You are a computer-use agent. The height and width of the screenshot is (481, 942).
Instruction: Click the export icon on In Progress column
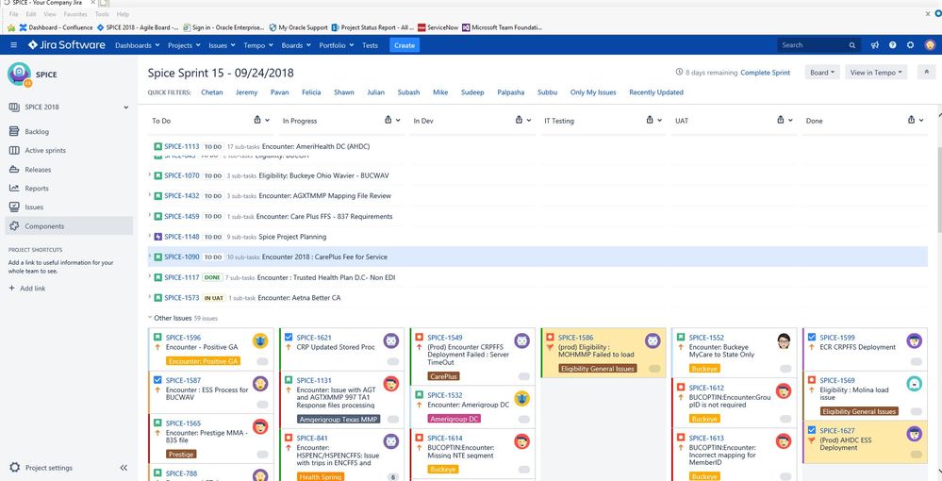coord(388,121)
